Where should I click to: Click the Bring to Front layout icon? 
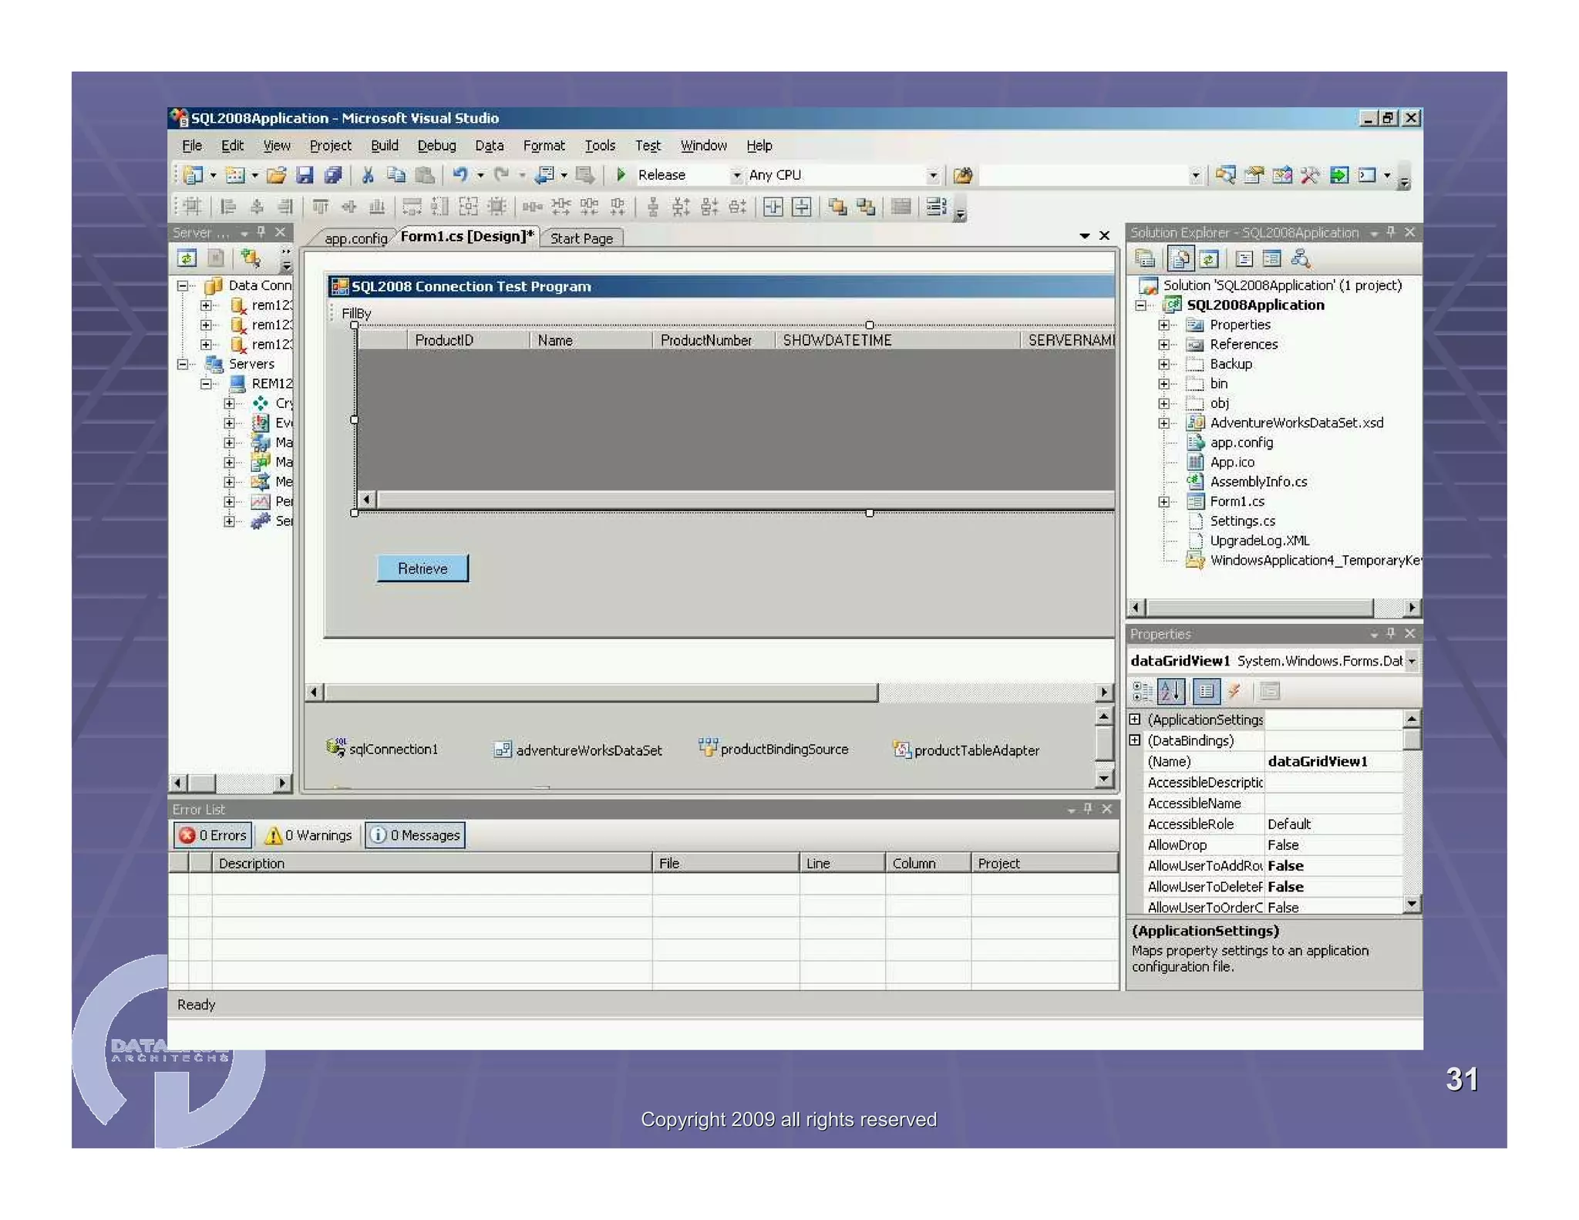838,207
